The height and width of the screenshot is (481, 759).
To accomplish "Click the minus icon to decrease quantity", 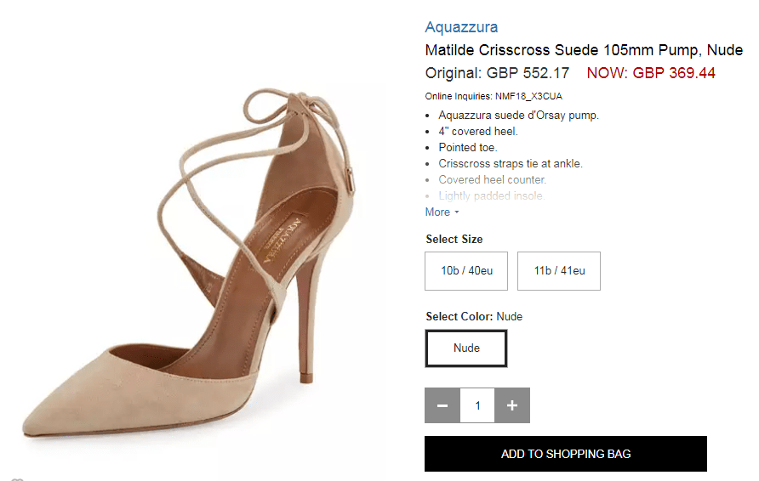I will (442, 405).
